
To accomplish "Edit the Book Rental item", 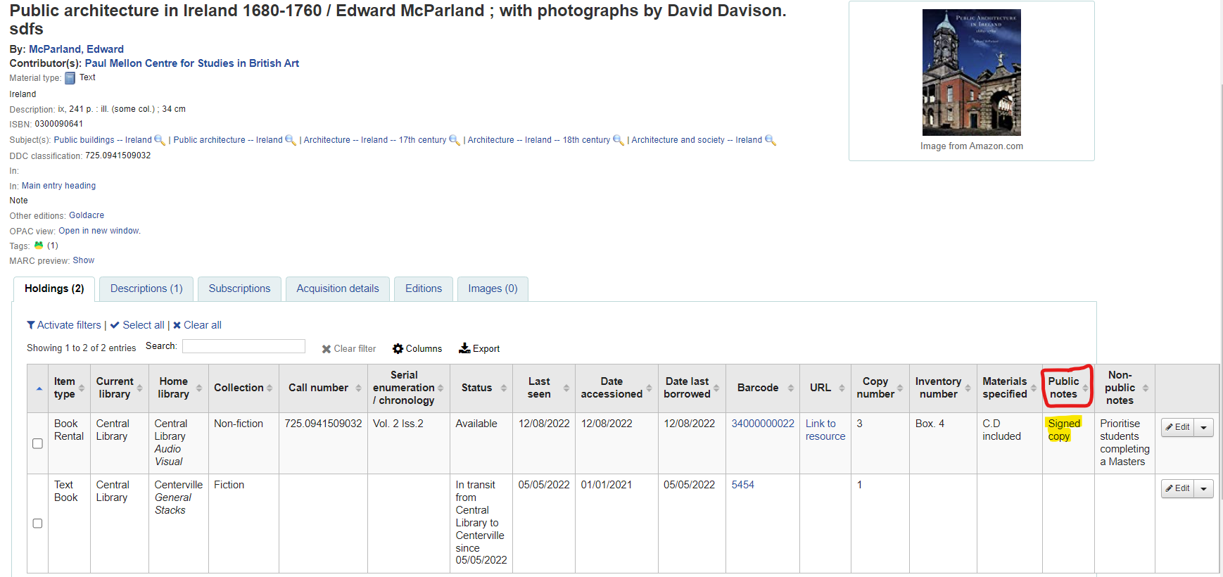I will [x=1177, y=427].
